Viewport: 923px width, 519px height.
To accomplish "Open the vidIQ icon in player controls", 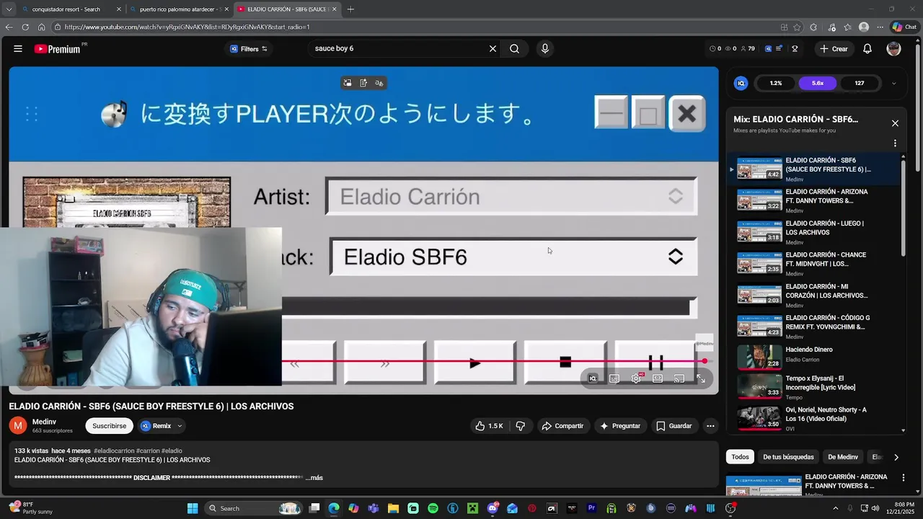I will (x=593, y=378).
